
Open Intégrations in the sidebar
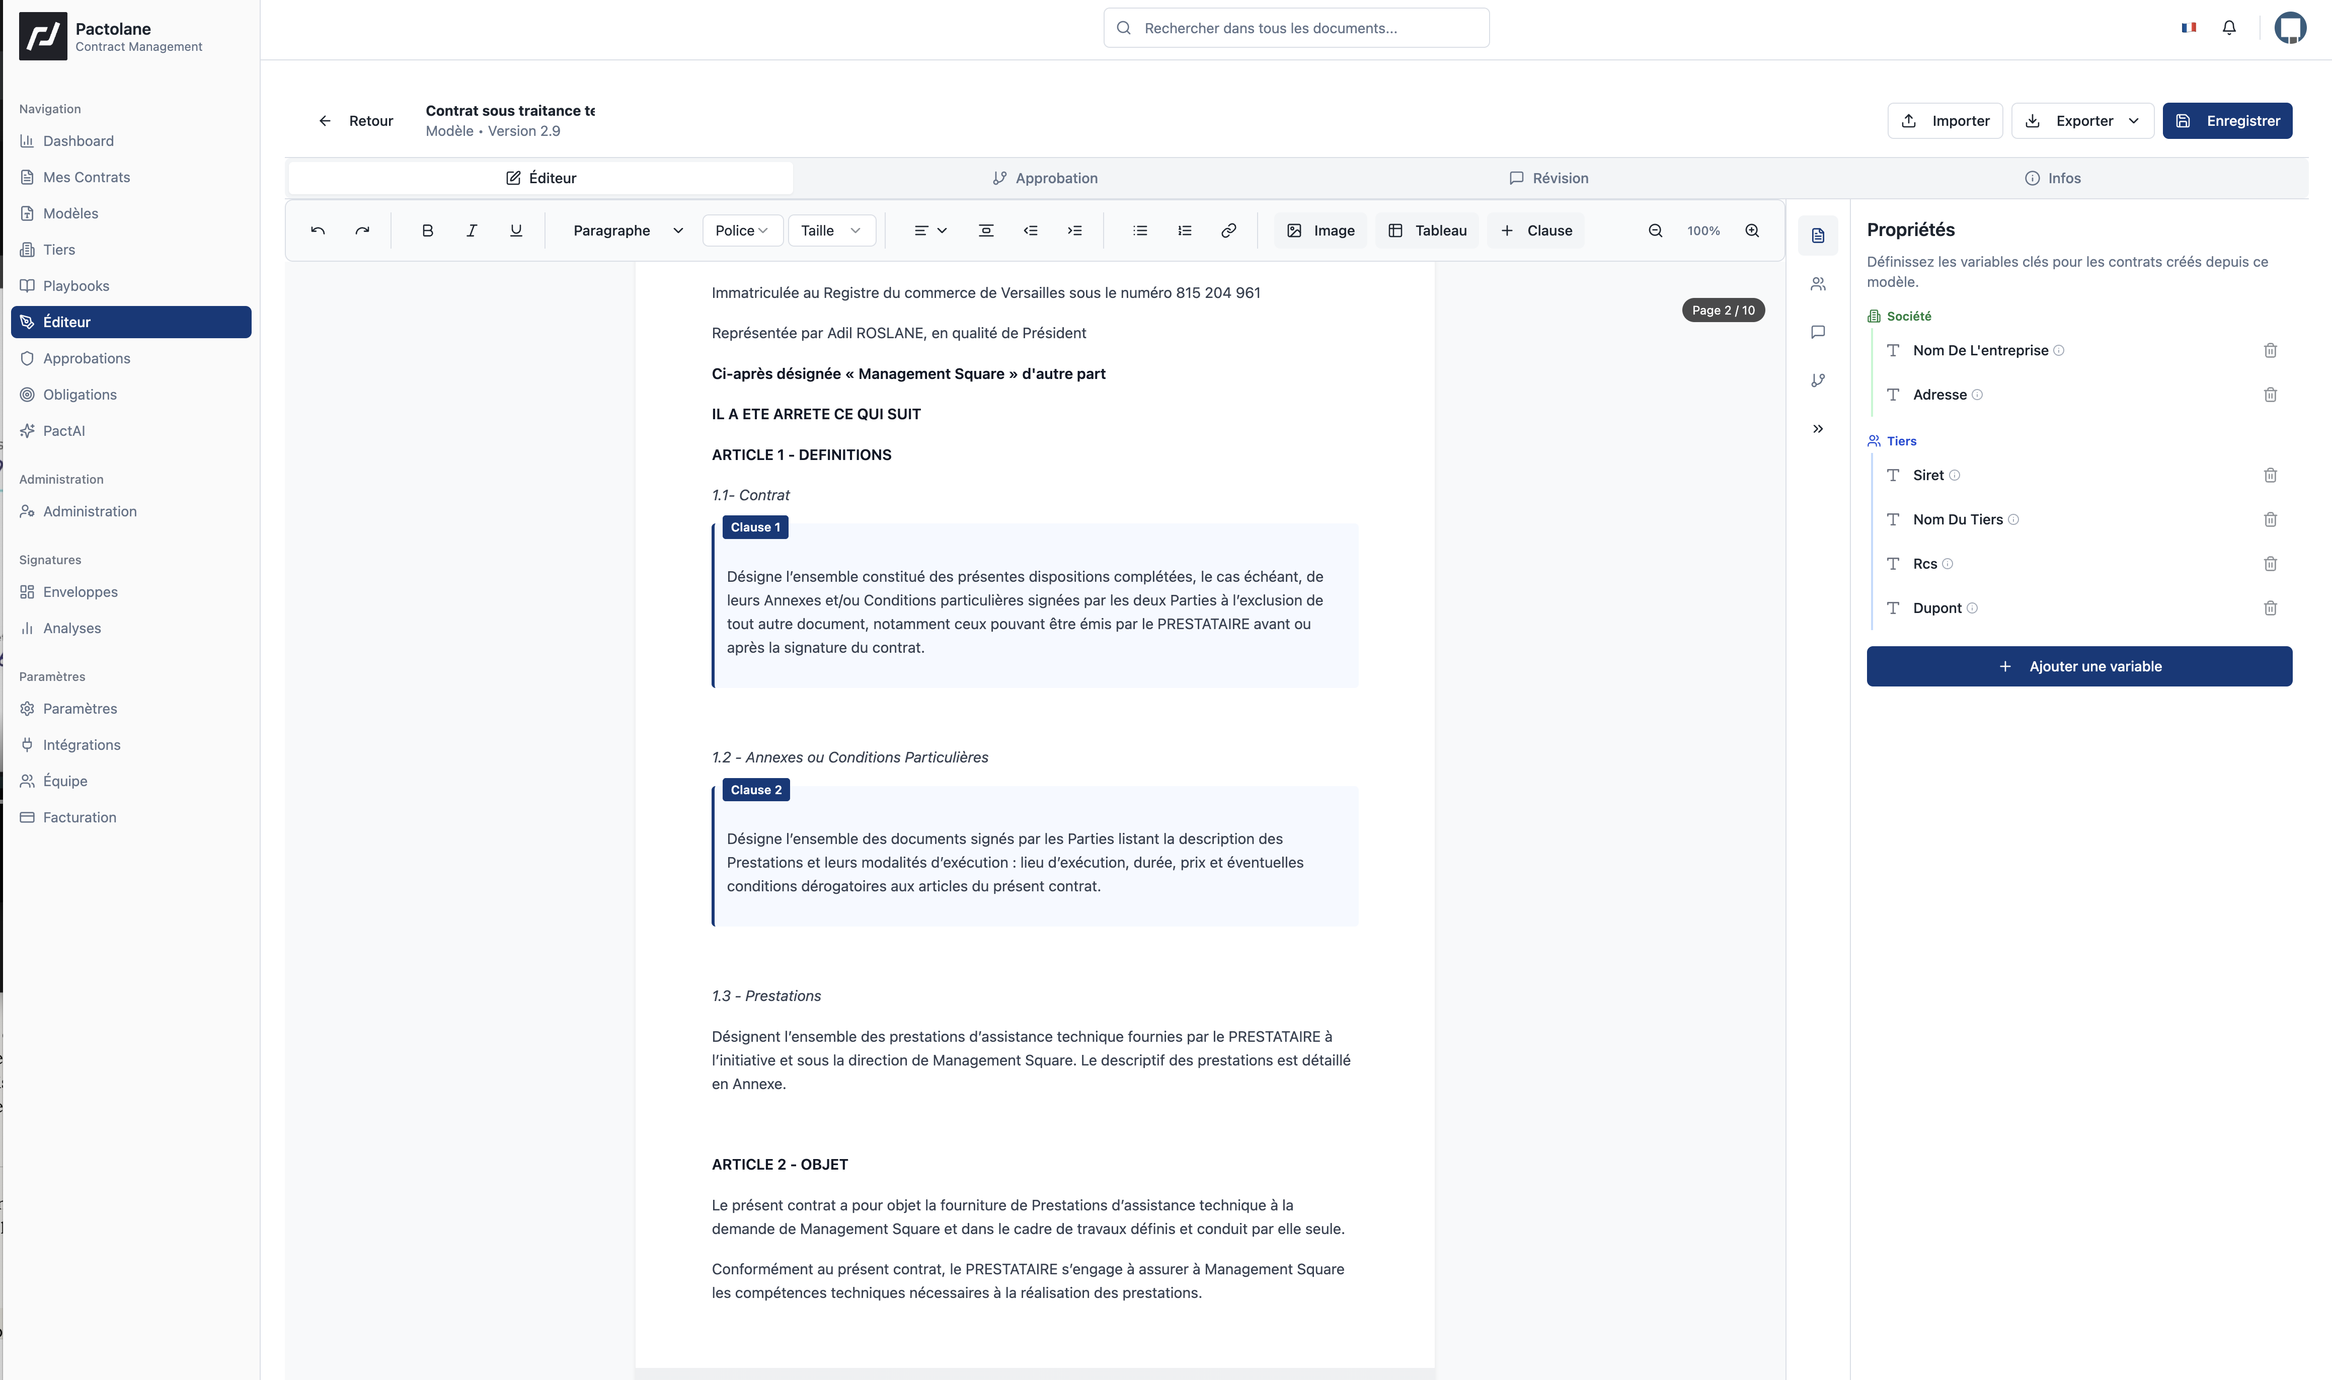pyautogui.click(x=131, y=745)
